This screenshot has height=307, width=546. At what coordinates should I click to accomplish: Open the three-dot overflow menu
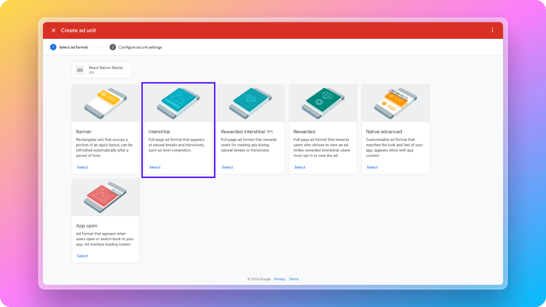pos(492,30)
